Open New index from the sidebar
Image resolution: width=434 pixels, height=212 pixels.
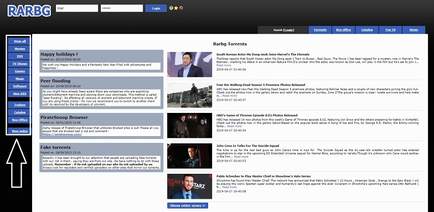point(20,131)
